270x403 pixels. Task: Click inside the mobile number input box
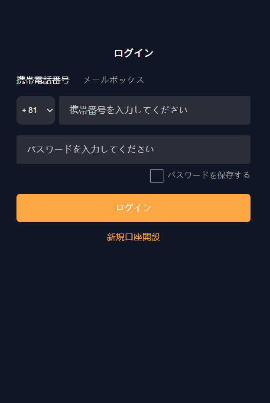[154, 110]
